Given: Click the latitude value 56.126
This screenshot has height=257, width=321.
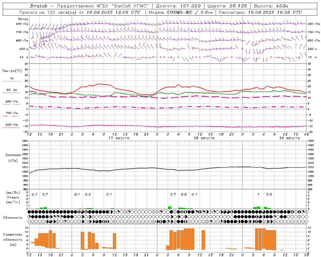Looking at the screenshot, I should pos(238,6).
